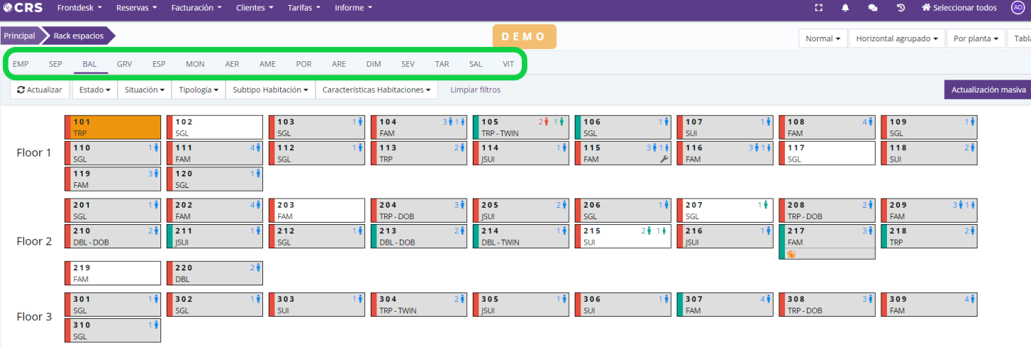The image size is (1031, 348).
Task: Click the orange cleaning icon on room 217
Action: 791,253
